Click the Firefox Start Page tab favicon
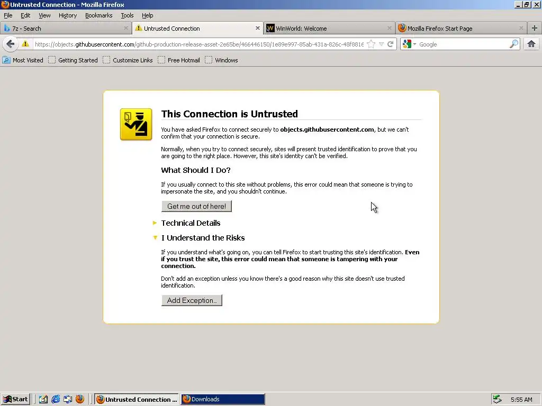The width and height of the screenshot is (542, 406). click(402, 28)
